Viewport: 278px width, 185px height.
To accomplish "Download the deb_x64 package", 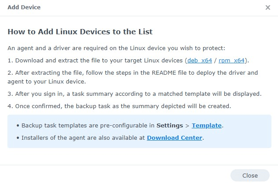I will [x=199, y=60].
